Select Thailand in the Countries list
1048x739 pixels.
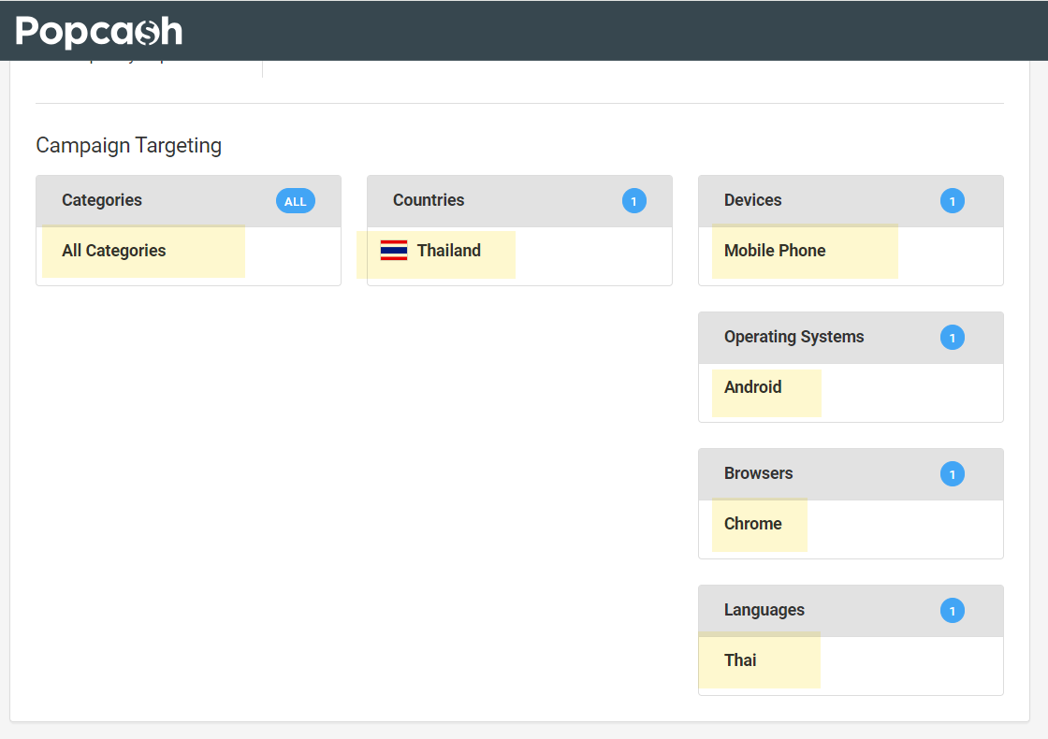click(x=449, y=251)
